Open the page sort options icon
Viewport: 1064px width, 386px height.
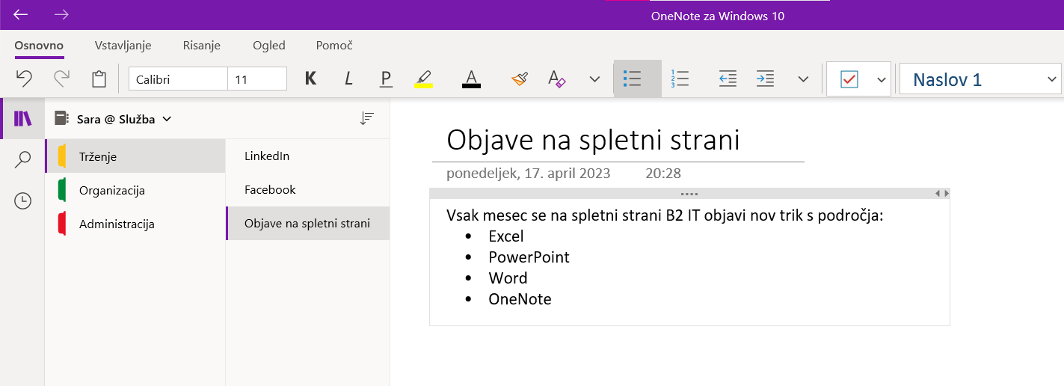[x=366, y=118]
